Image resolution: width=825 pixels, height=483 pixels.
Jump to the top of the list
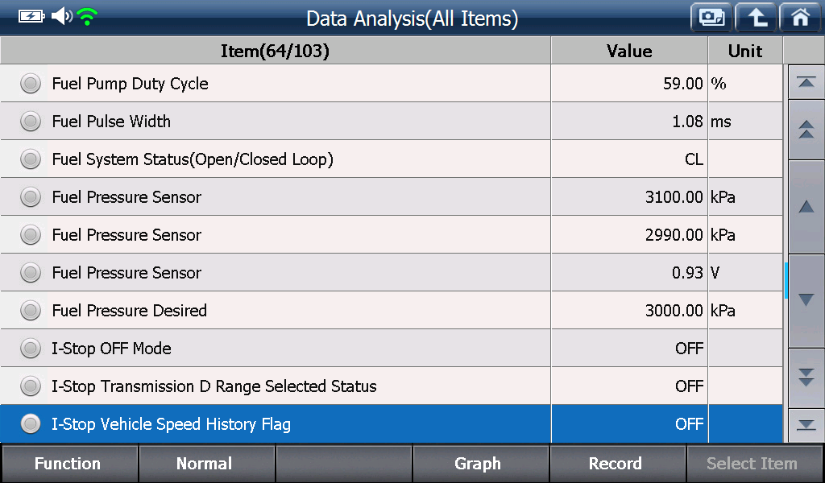click(806, 82)
